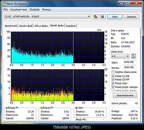Click the Położenie 3092 MB value
Viewport: 144px width, 130px height.
pyautogui.click(x=133, y=115)
